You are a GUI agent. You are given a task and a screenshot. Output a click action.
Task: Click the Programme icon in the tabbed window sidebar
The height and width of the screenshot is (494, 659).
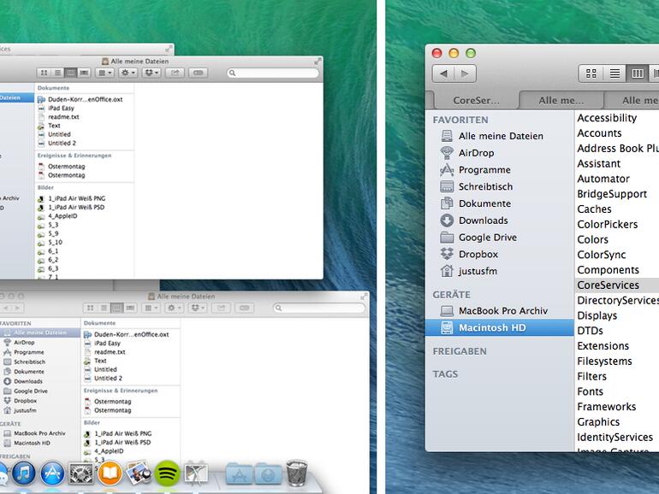[447, 170]
